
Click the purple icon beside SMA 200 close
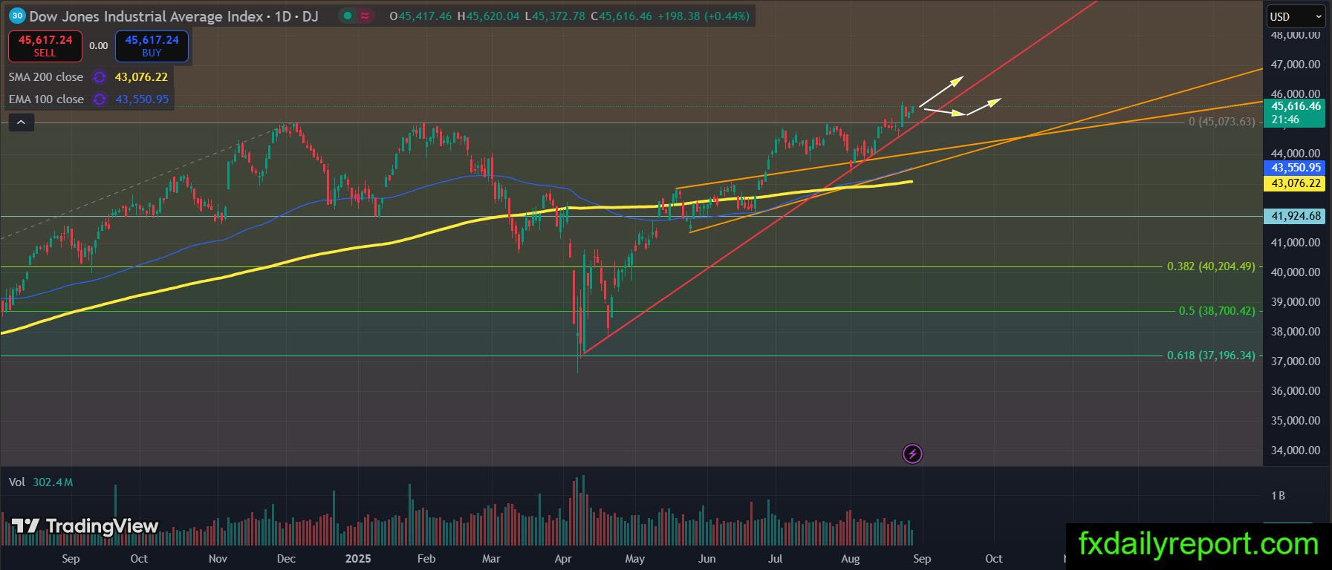99,77
